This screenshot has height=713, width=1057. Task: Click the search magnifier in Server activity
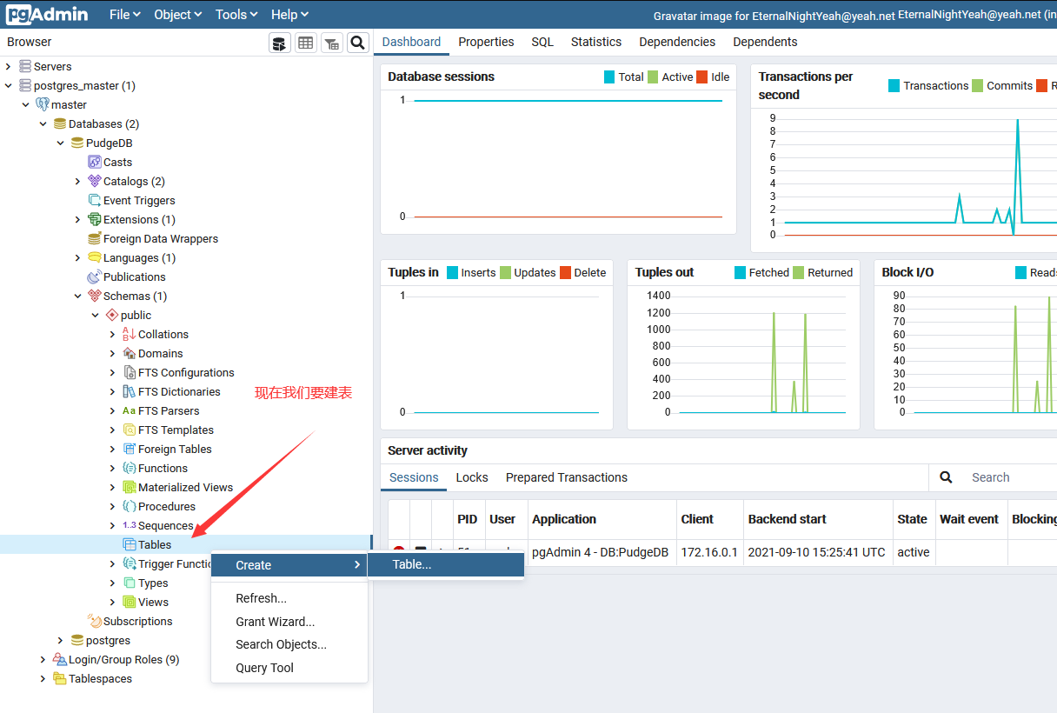pyautogui.click(x=946, y=476)
